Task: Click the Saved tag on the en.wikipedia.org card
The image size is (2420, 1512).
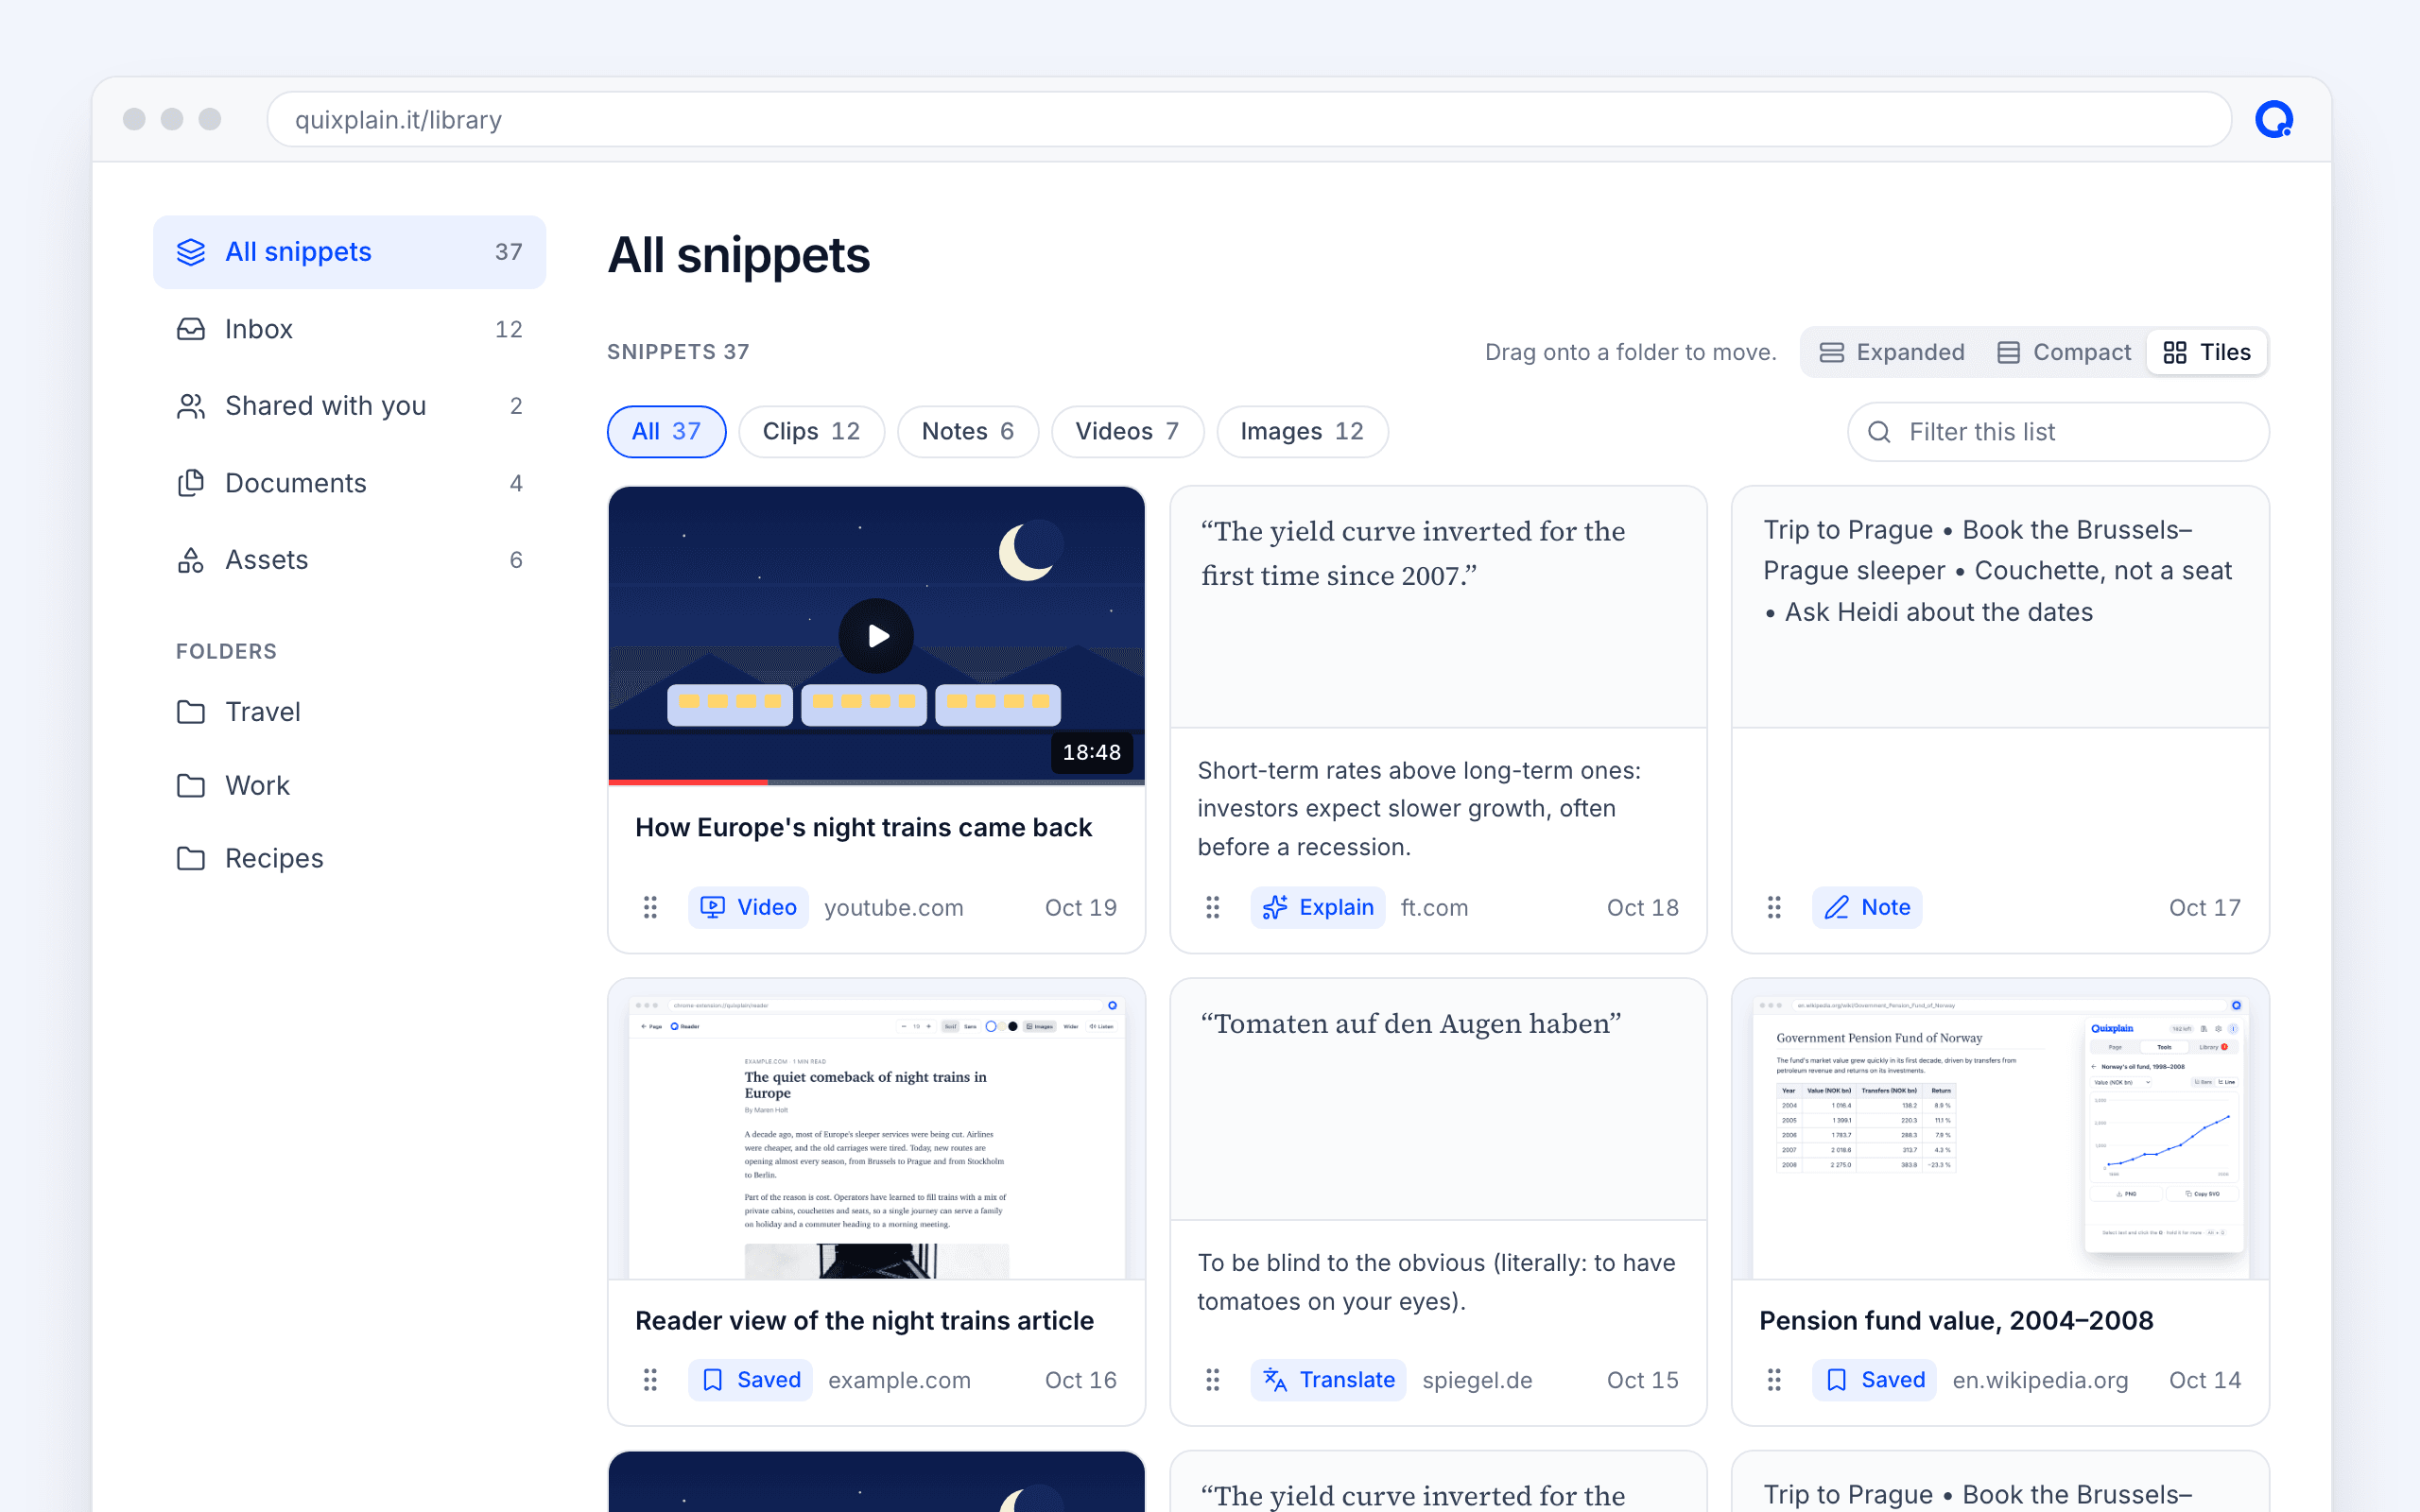Action: [x=1874, y=1380]
